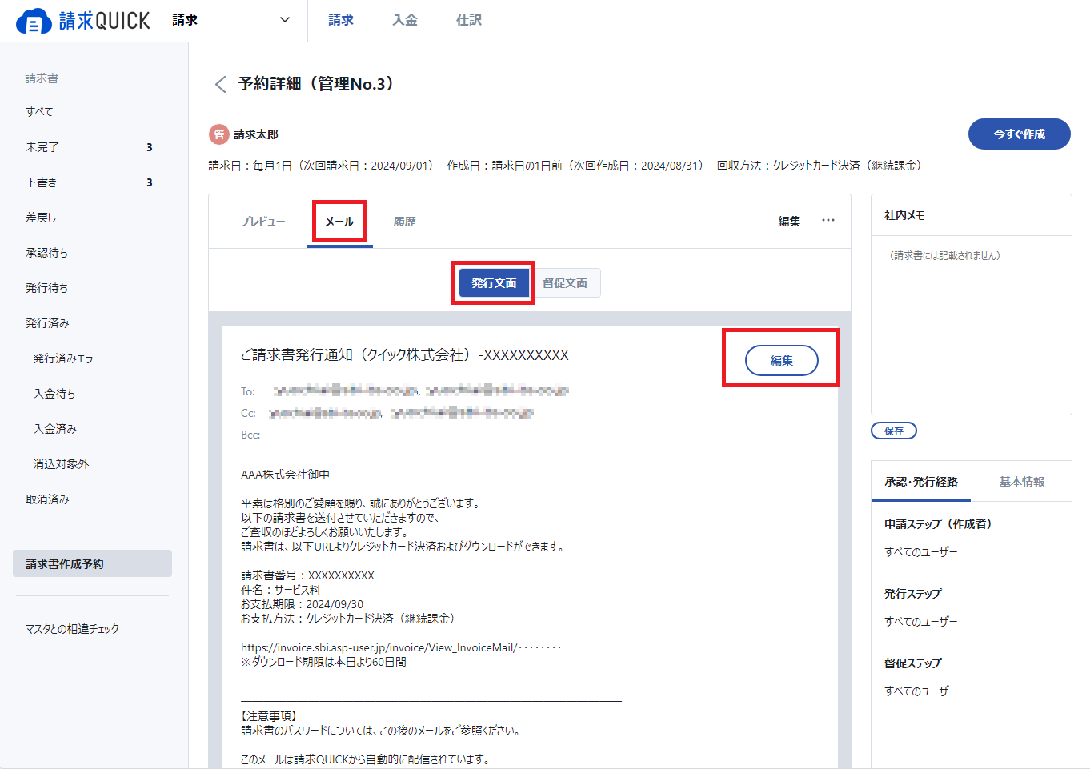Switch to the 承認・発行経路 tab
The width and height of the screenshot is (1090, 769).
921,482
